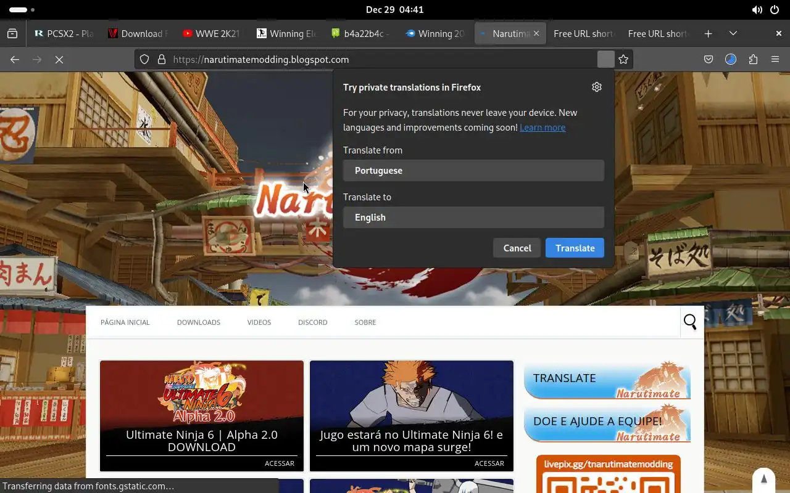Screen dimensions: 790x493
Task: Open PÁGINA INICIAL menu item
Action: (125, 322)
